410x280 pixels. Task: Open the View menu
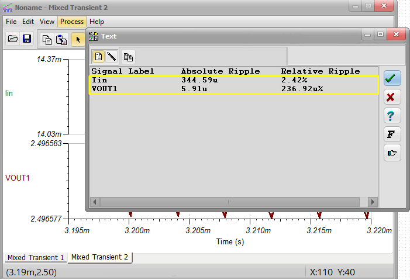click(x=47, y=22)
